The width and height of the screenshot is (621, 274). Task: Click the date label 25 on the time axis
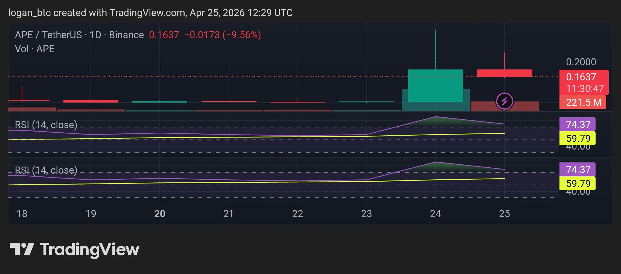(x=505, y=214)
